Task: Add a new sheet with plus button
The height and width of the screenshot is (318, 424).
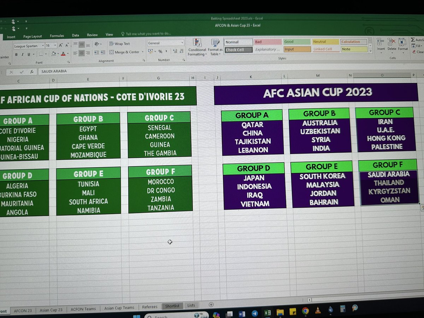Action: pyautogui.click(x=211, y=305)
